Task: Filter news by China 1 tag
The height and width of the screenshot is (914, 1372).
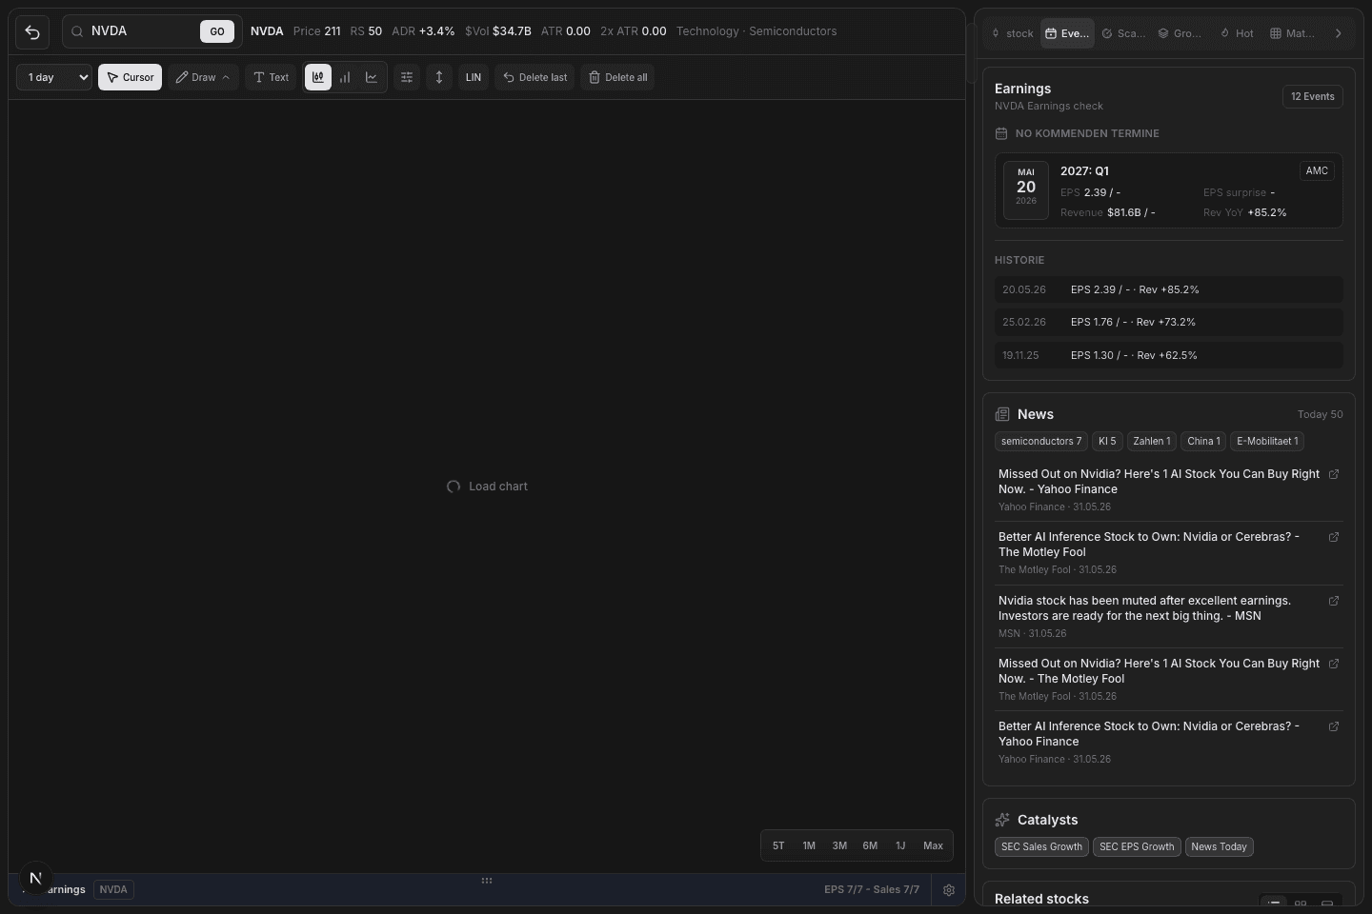Action: (1203, 441)
